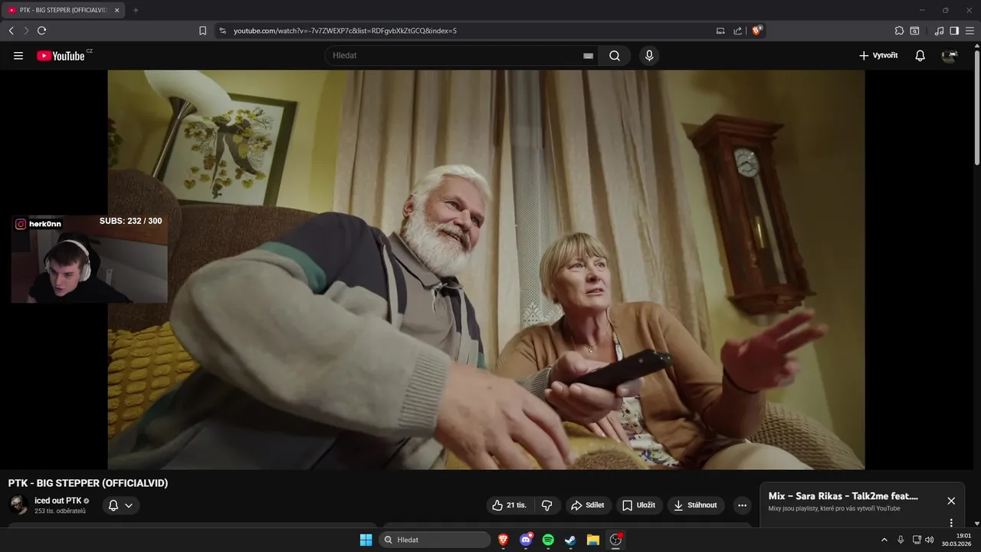
Task: Click the tray microphone icon
Action: 901,540
